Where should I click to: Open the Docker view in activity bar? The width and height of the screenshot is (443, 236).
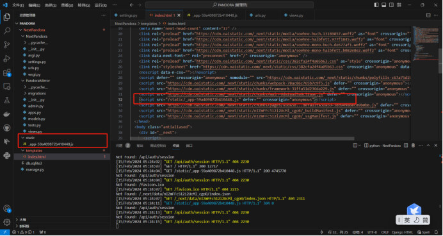[x=7, y=114]
